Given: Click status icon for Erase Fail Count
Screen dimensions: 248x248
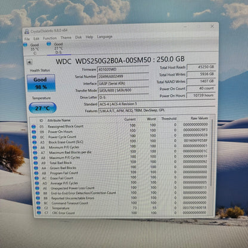Looking at the screenshot, I should [37, 178].
